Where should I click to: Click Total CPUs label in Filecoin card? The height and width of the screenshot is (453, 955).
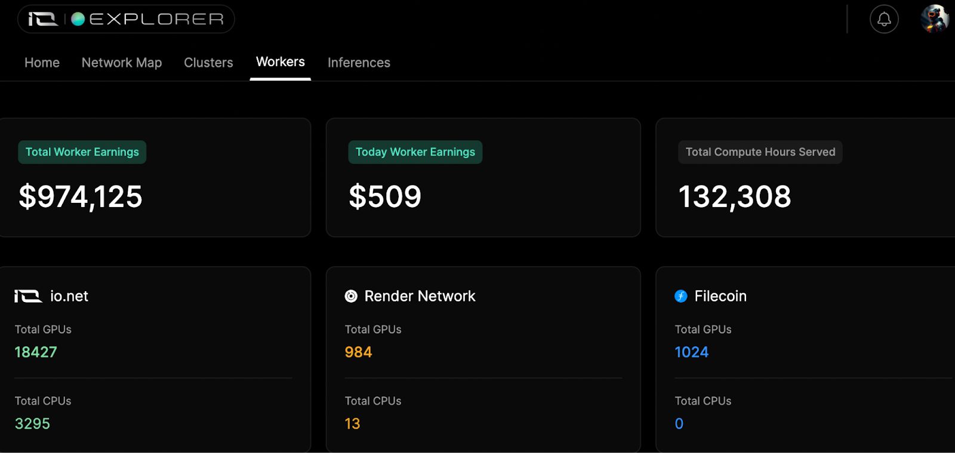click(x=703, y=401)
